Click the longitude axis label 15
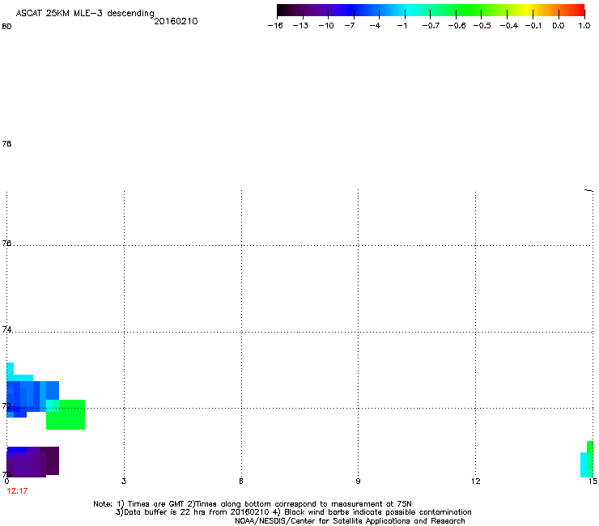This screenshot has width=599, height=526. pyautogui.click(x=593, y=481)
